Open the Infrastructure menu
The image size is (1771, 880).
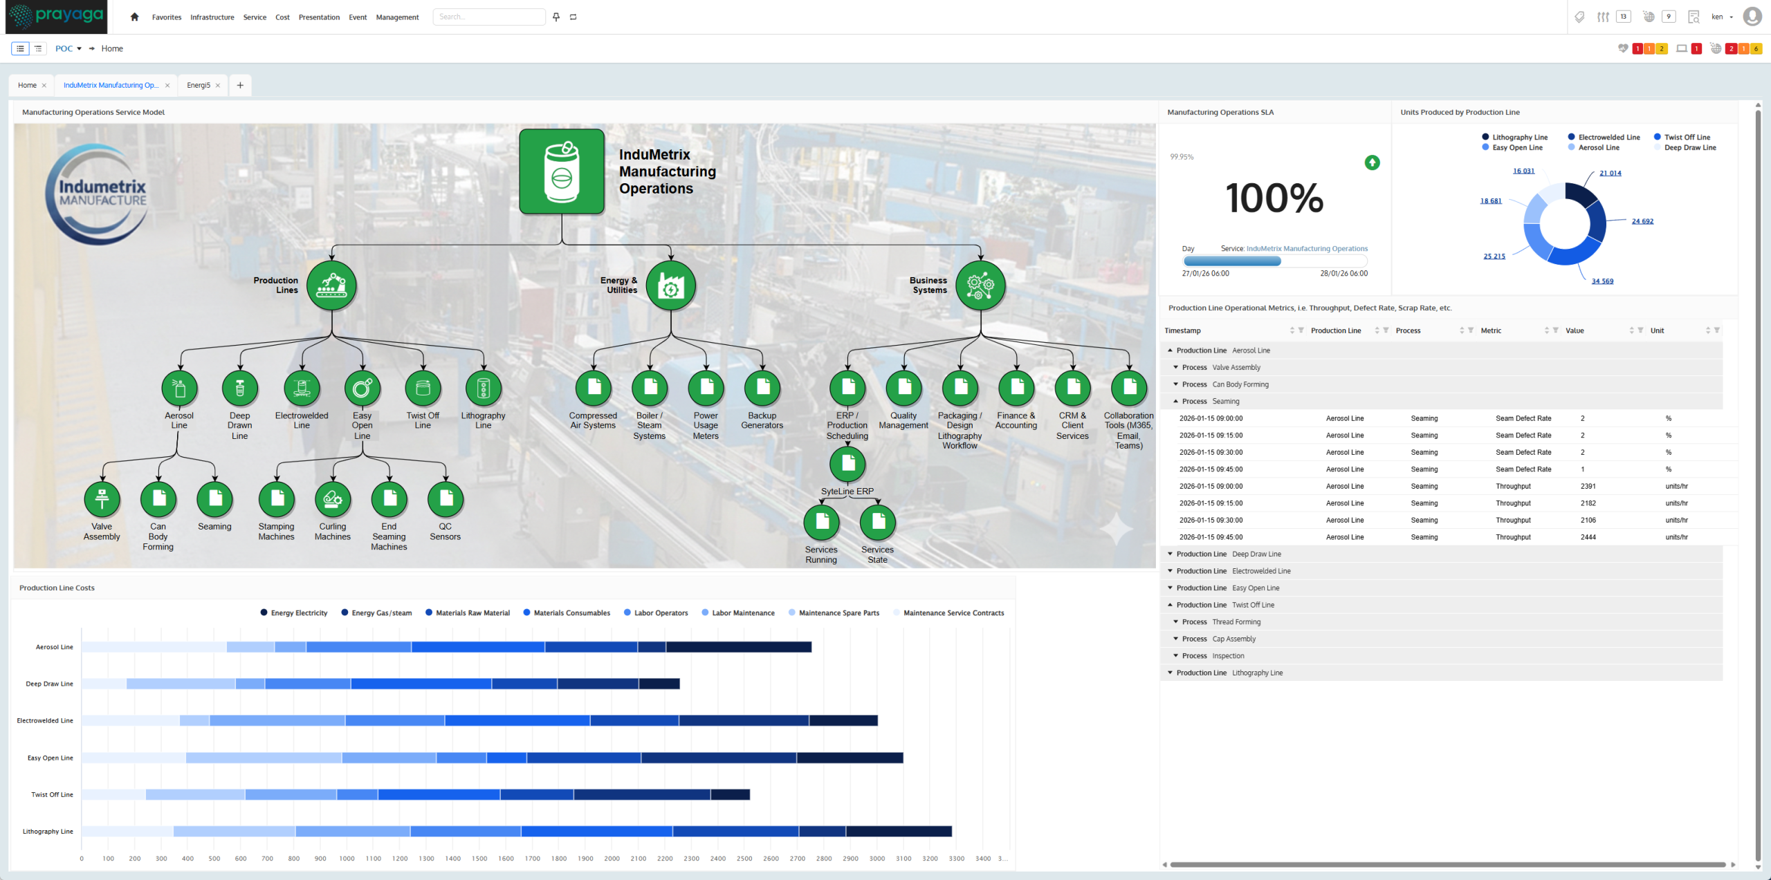[x=212, y=17]
